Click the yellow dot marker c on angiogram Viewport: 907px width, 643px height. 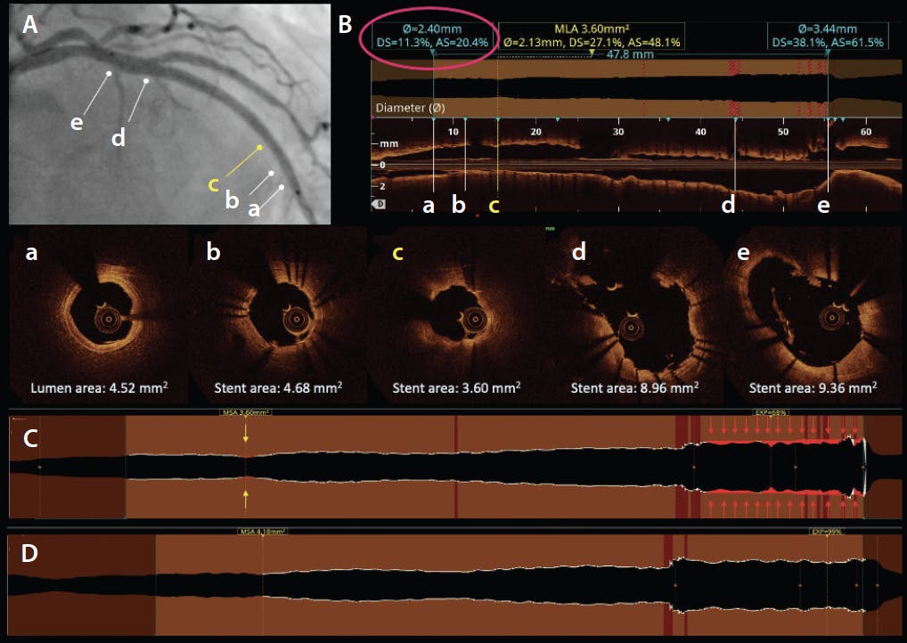(259, 147)
